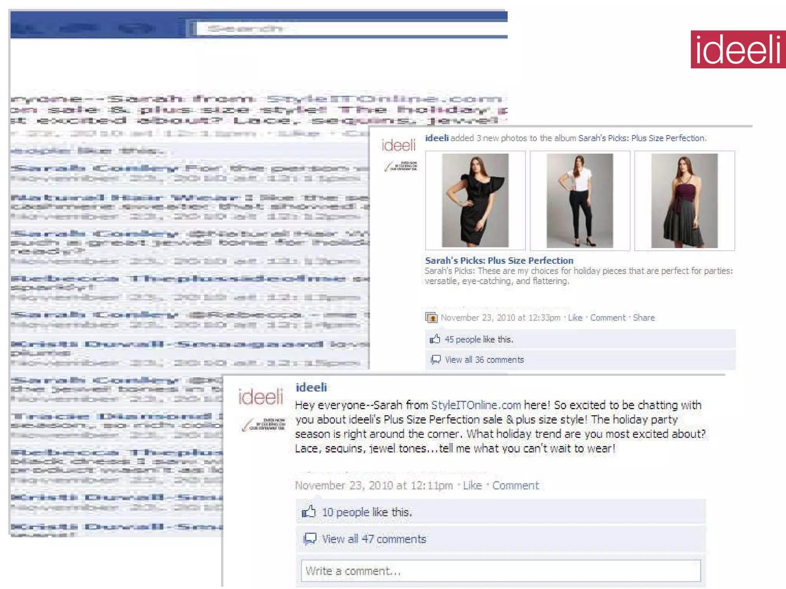Image resolution: width=786 pixels, height=589 pixels.
Task: Open white top black pants photo thumbnail
Action: point(580,201)
